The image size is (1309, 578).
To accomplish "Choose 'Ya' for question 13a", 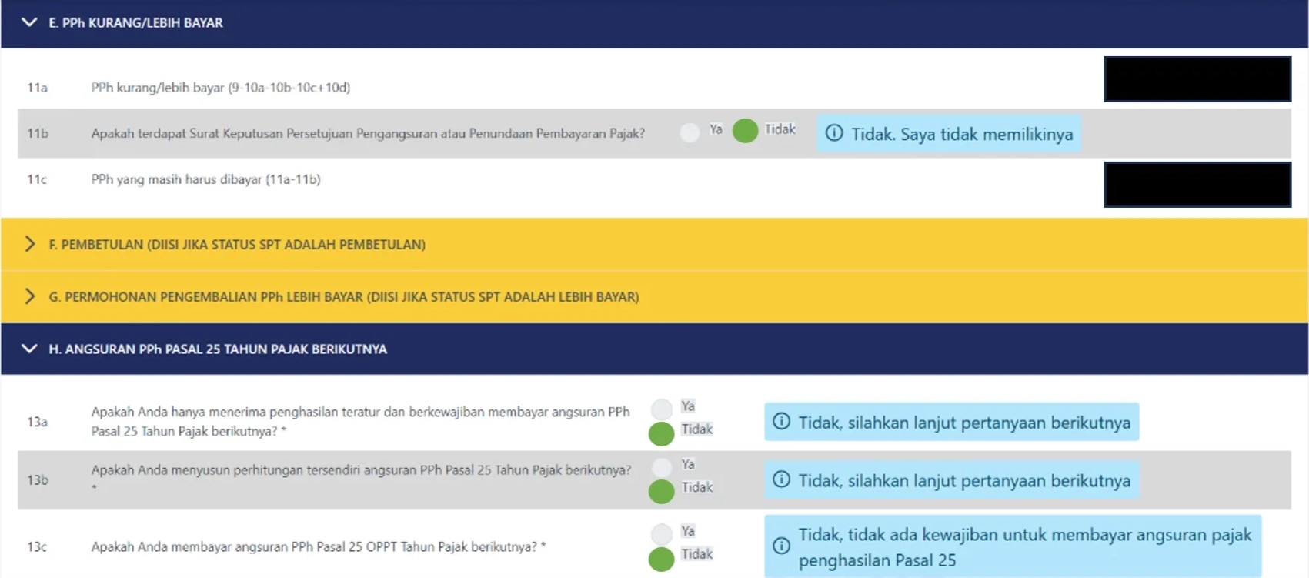I will tap(661, 409).
